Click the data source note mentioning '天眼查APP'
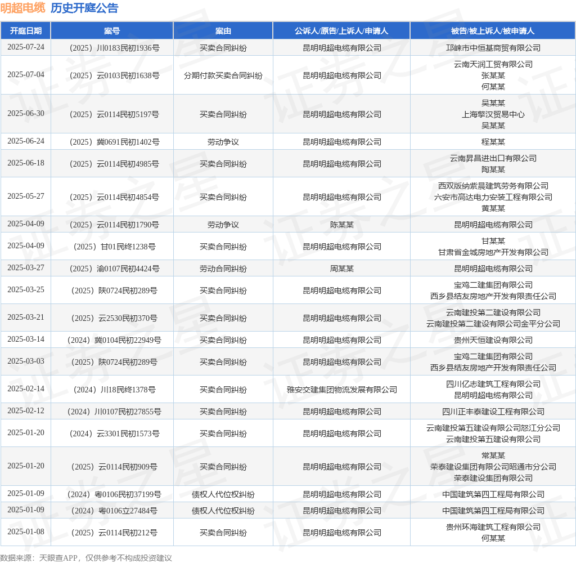 pyautogui.click(x=86, y=558)
